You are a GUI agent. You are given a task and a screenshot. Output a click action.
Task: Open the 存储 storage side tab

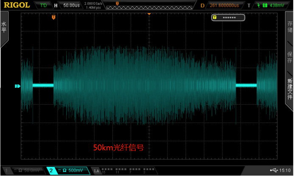(x=290, y=28)
